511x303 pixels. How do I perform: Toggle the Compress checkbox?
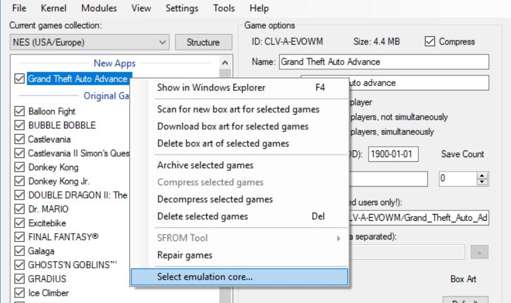pyautogui.click(x=429, y=41)
